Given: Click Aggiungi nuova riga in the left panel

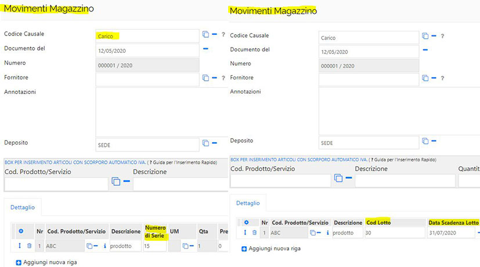Looking at the screenshot, I should pos(46,262).
